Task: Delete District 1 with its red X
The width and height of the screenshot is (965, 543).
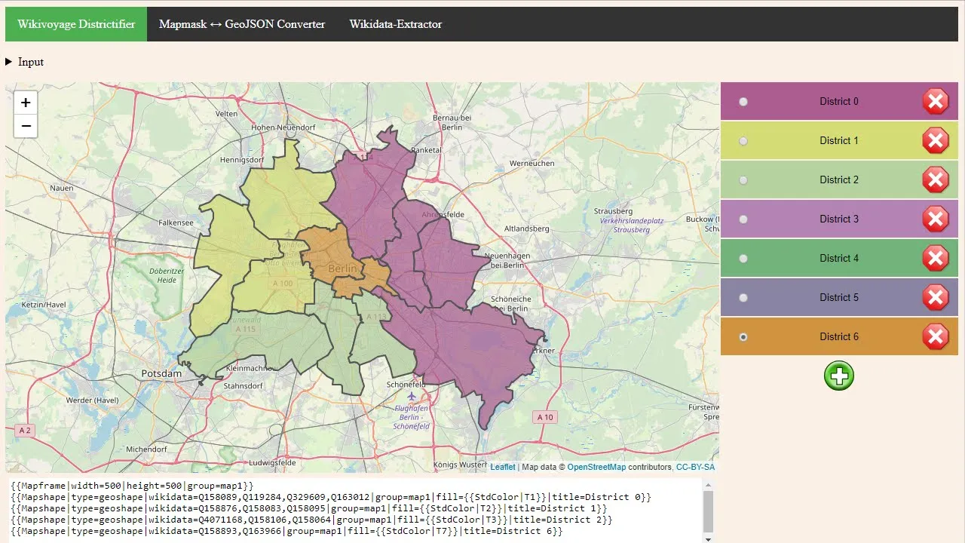Action: [x=936, y=140]
